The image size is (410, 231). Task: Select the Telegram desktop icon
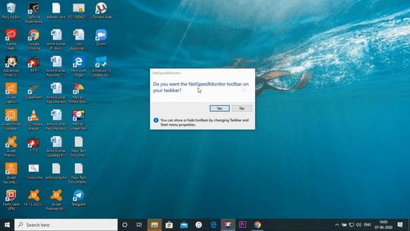click(79, 198)
